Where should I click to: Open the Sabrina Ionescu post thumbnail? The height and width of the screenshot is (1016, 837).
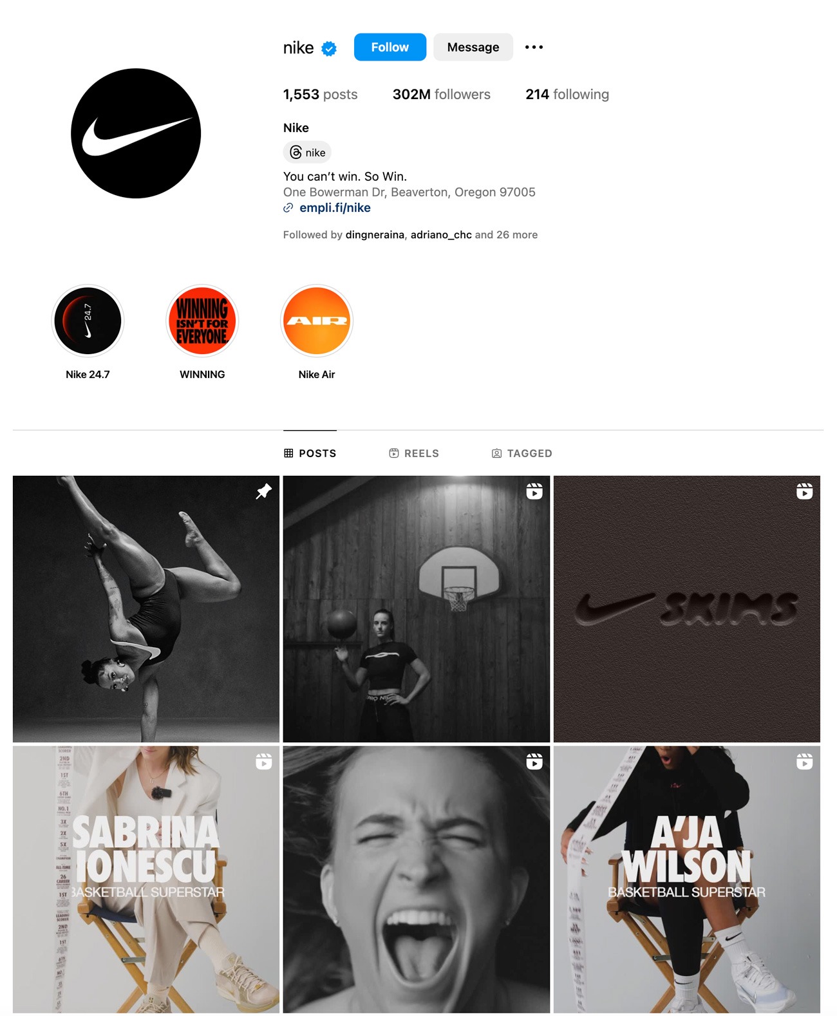point(146,880)
